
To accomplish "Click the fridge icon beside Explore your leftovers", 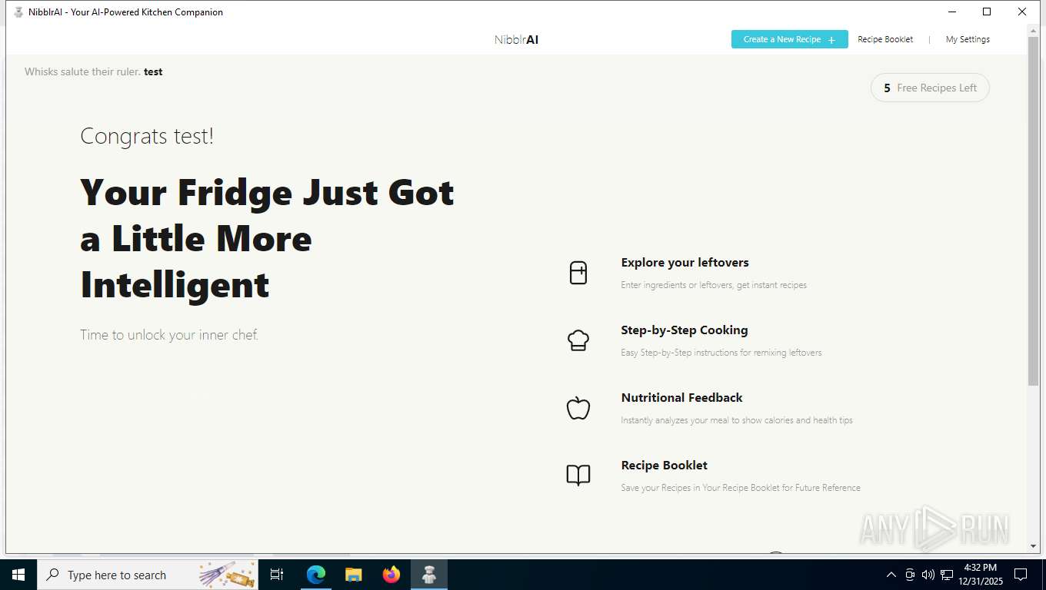I will [578, 273].
